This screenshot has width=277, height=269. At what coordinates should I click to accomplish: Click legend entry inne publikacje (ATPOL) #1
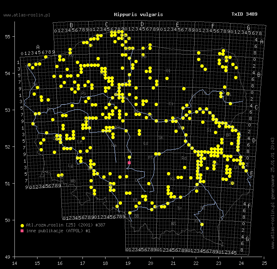point(58,231)
